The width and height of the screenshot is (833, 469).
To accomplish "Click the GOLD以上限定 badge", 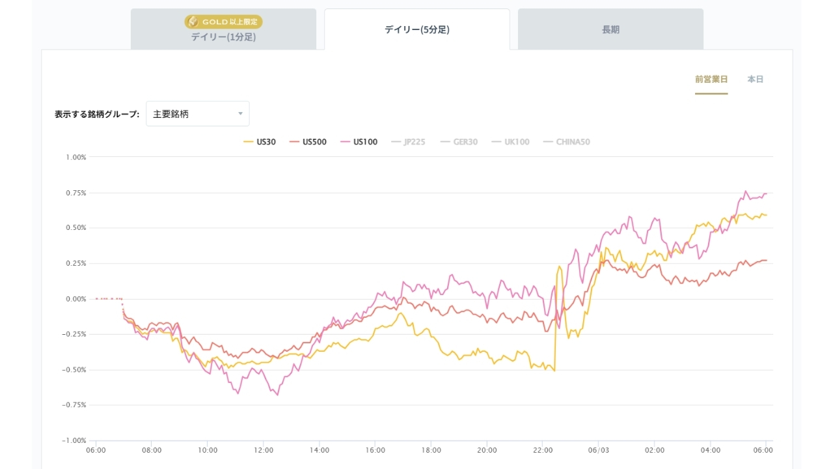I will [x=223, y=21].
